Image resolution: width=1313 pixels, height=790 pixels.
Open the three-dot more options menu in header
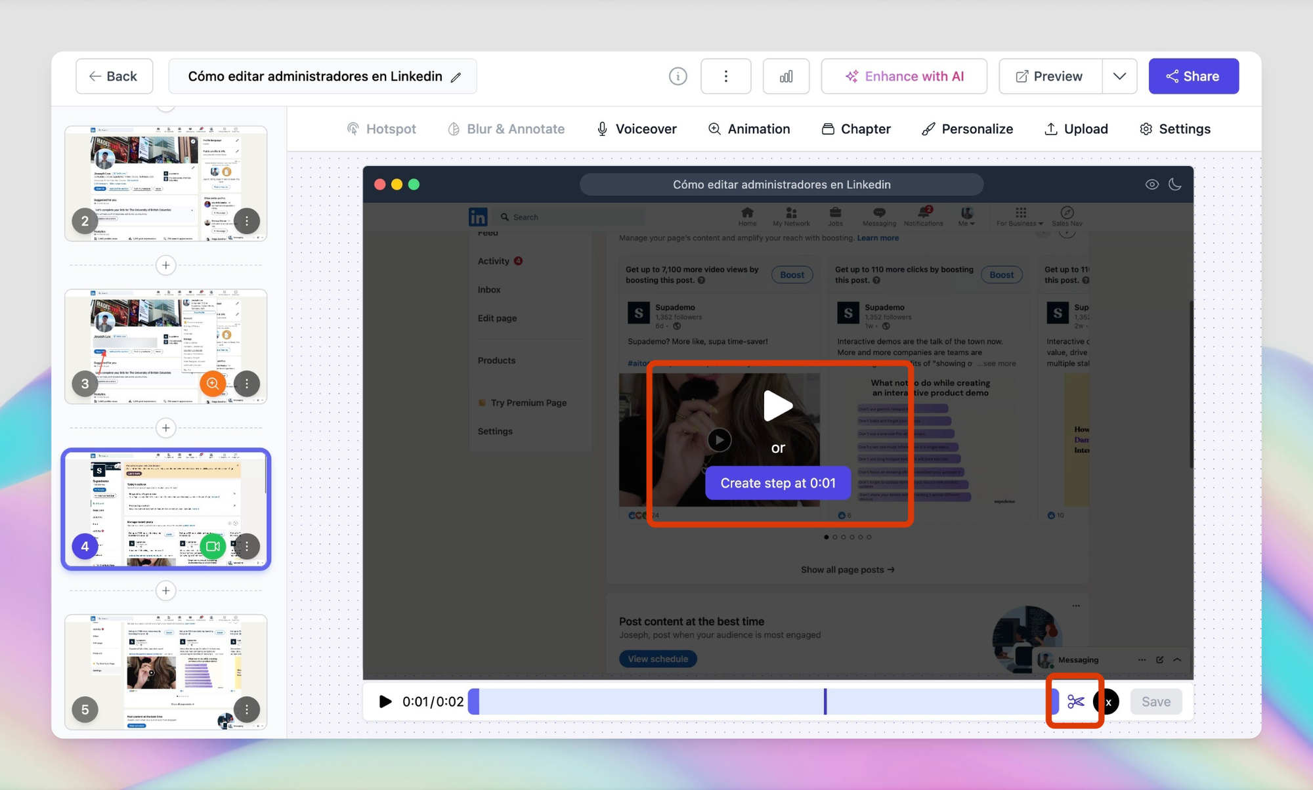point(725,76)
